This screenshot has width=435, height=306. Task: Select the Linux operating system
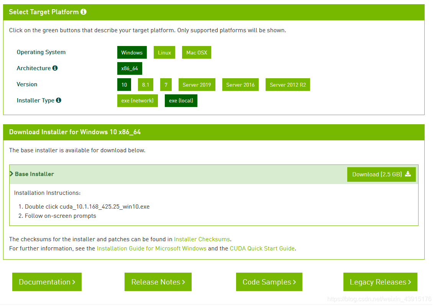click(164, 53)
